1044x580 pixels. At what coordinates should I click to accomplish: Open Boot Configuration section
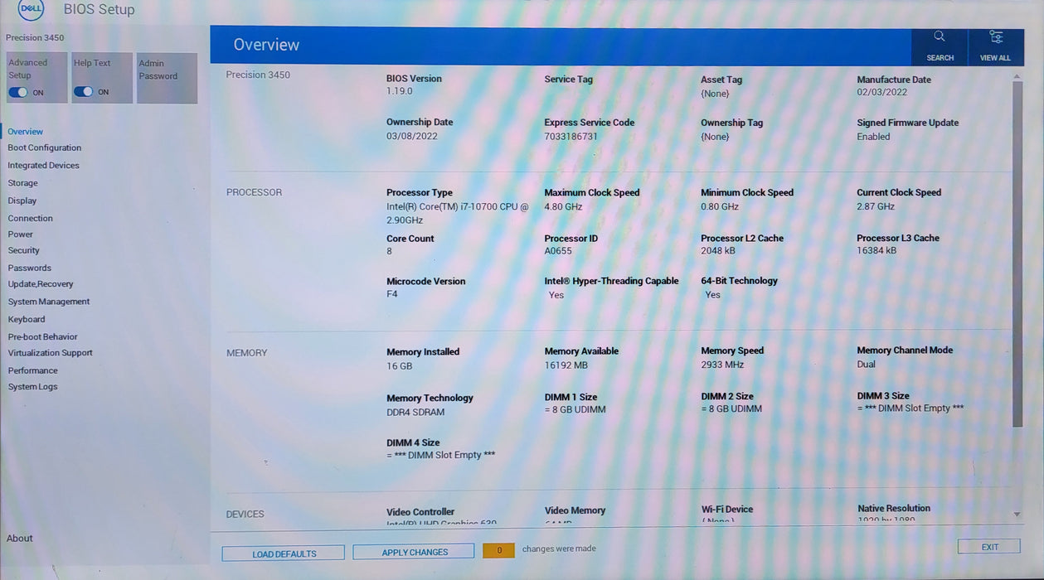coord(45,148)
